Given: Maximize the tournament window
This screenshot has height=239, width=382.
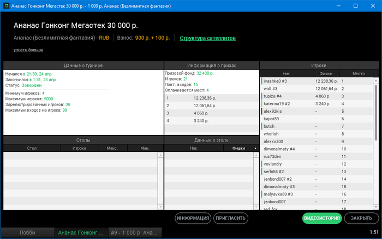Looking at the screenshot, I should (355, 5).
